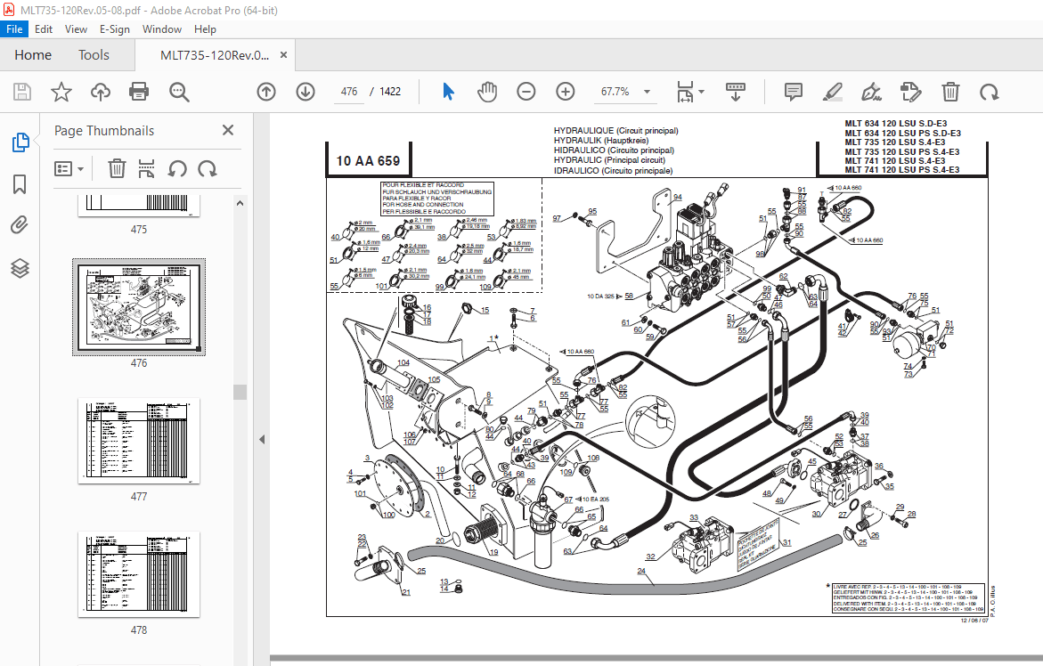Share the file with the cloud upload icon
Image resolution: width=1043 pixels, height=666 pixels.
[x=100, y=91]
